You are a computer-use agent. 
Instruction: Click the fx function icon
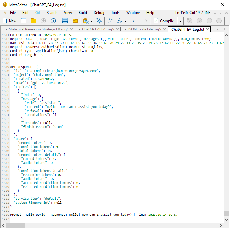coord(120,21)
